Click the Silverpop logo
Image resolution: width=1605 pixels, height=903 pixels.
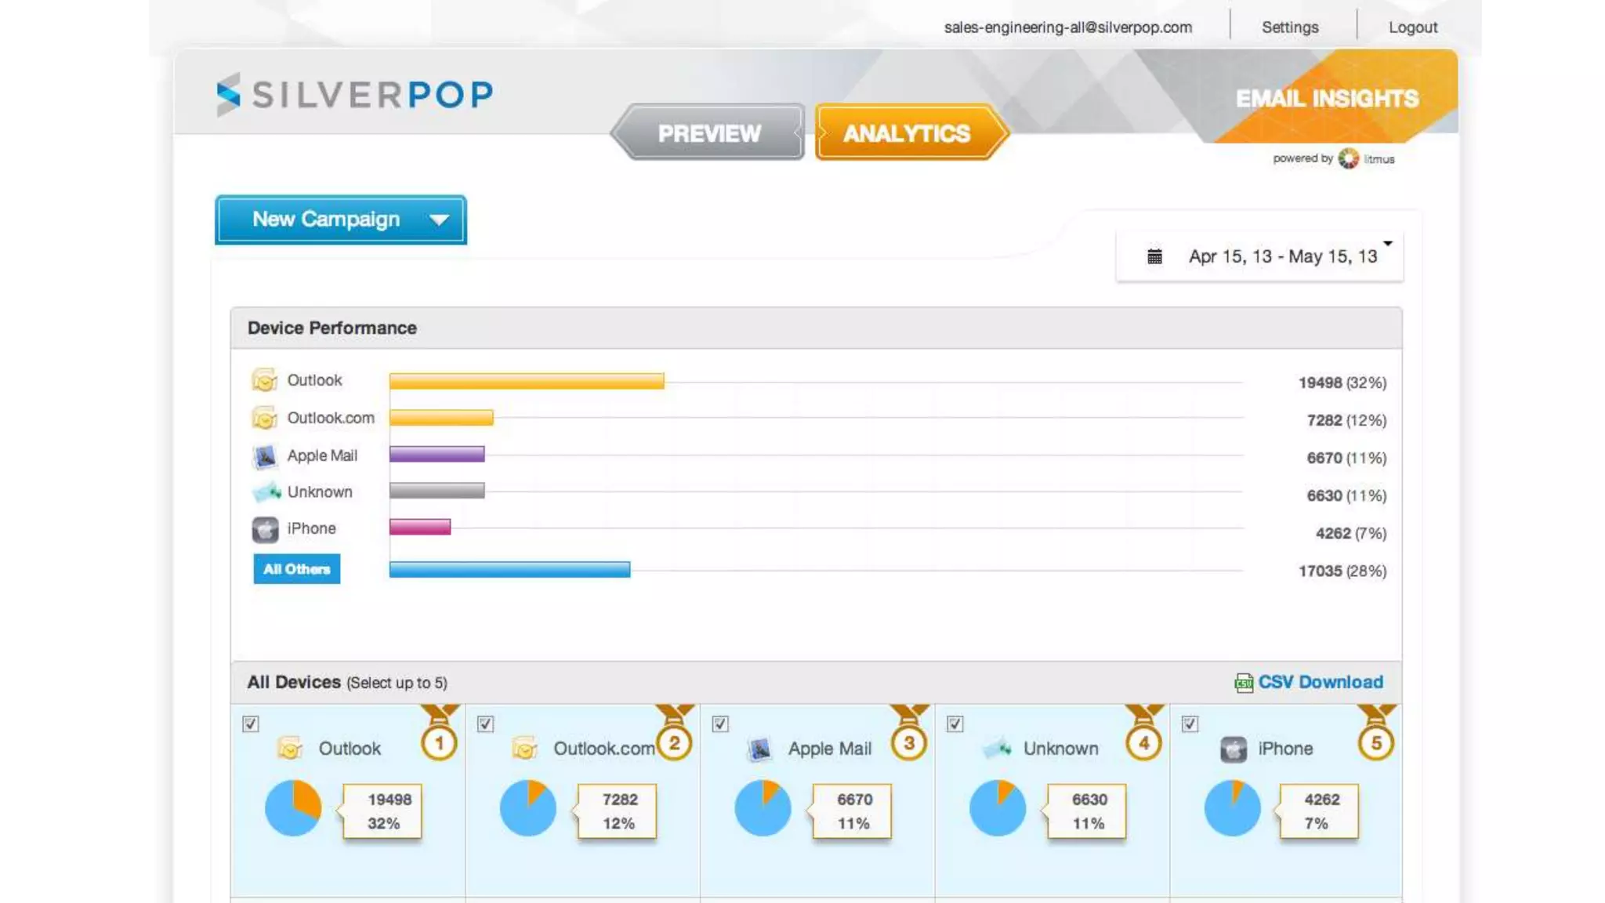(x=355, y=95)
